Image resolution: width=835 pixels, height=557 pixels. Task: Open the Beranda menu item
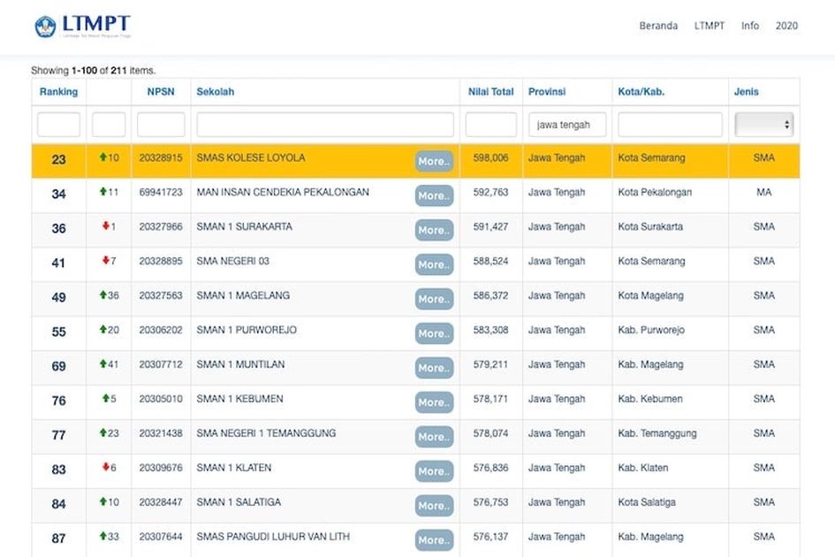[x=658, y=26]
